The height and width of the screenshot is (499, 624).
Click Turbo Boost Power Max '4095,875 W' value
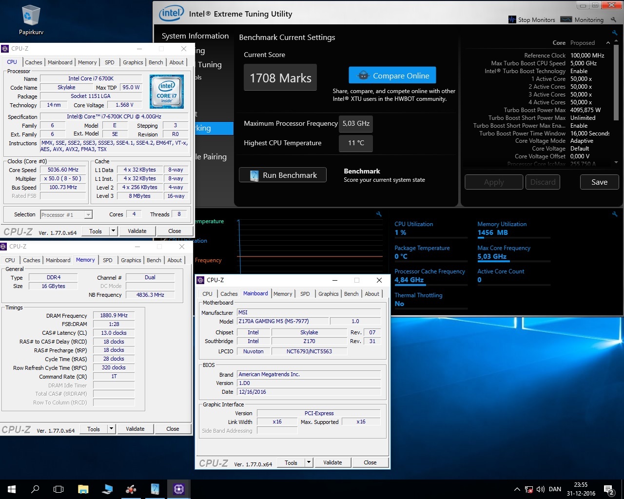pos(585,110)
